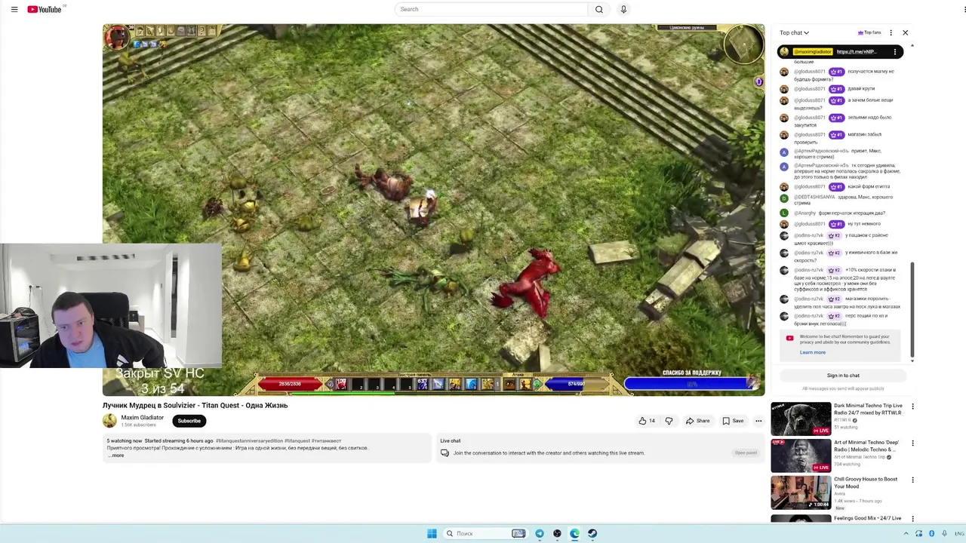Open #titanquestanniversaryedition hashtag
The width and height of the screenshot is (966, 543).
(249, 441)
